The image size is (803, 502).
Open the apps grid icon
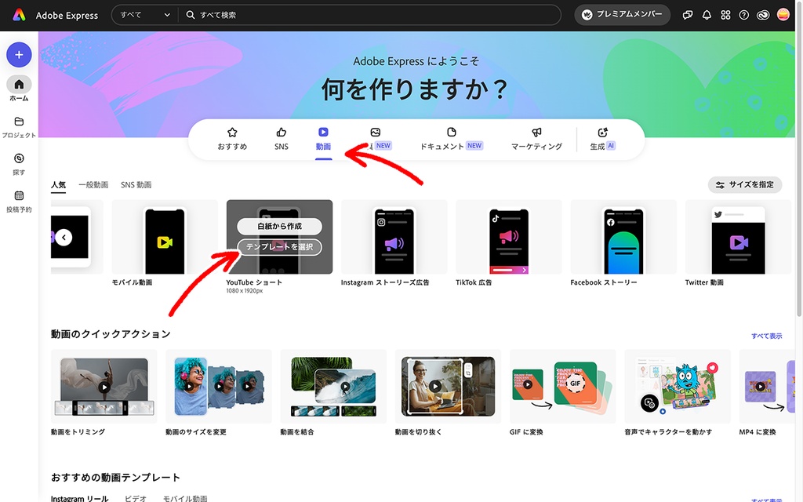725,15
